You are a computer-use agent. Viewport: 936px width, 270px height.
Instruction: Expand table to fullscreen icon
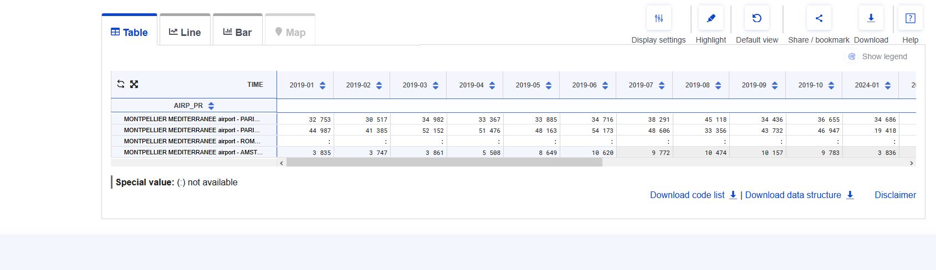(134, 84)
